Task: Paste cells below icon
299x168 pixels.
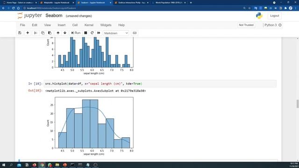Action: [50, 33]
